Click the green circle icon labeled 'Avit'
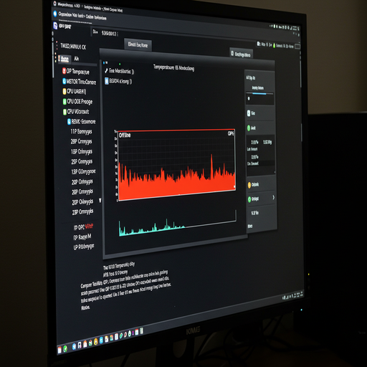The width and height of the screenshot is (367, 367). pyautogui.click(x=249, y=128)
